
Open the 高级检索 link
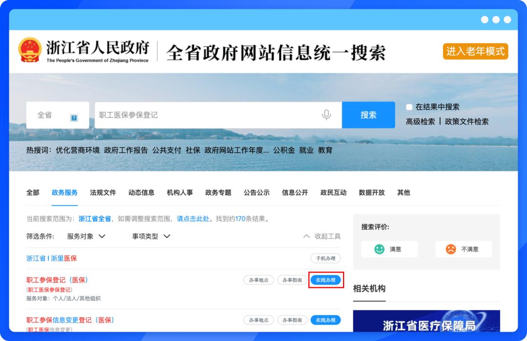(x=420, y=122)
